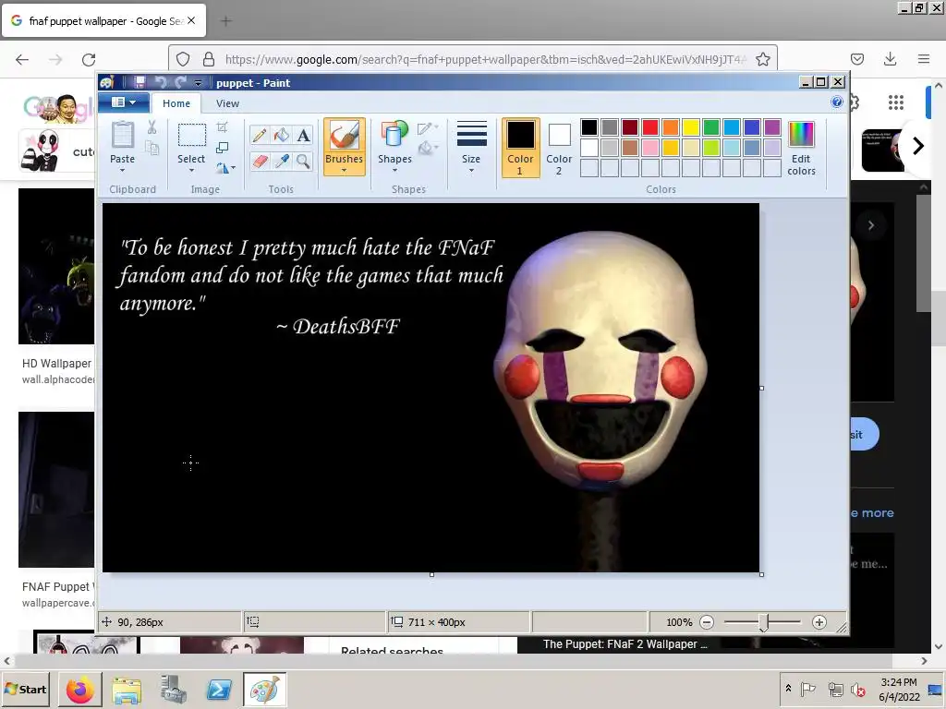Click the Resize icon in Image group
This screenshot has height=709, width=946.
222,148
